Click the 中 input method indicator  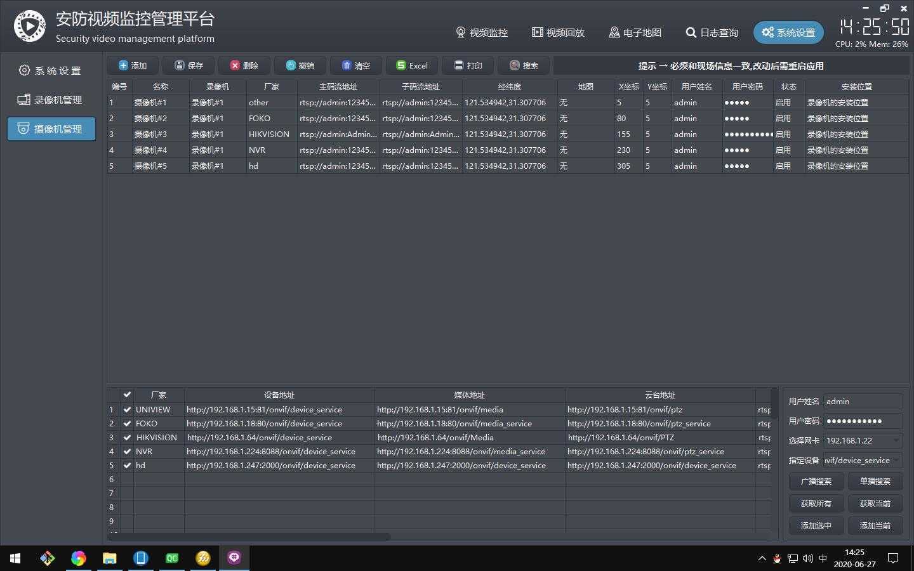(x=823, y=558)
